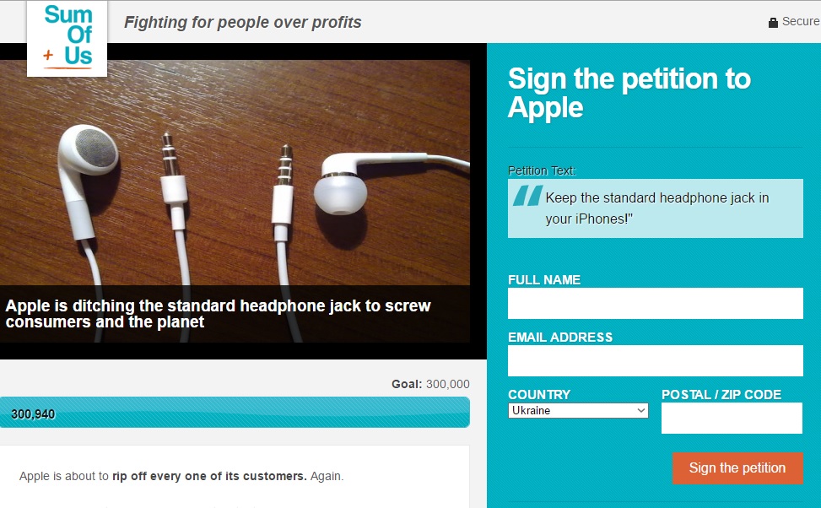Click the Sign the petition to Apple heading
Viewport: 821px width, 508px height.
click(x=629, y=93)
